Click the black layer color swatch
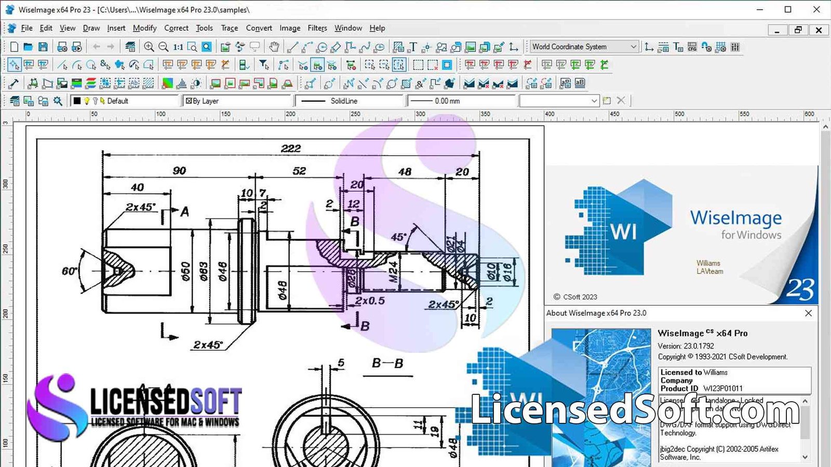This screenshot has height=467, width=831. tap(77, 101)
